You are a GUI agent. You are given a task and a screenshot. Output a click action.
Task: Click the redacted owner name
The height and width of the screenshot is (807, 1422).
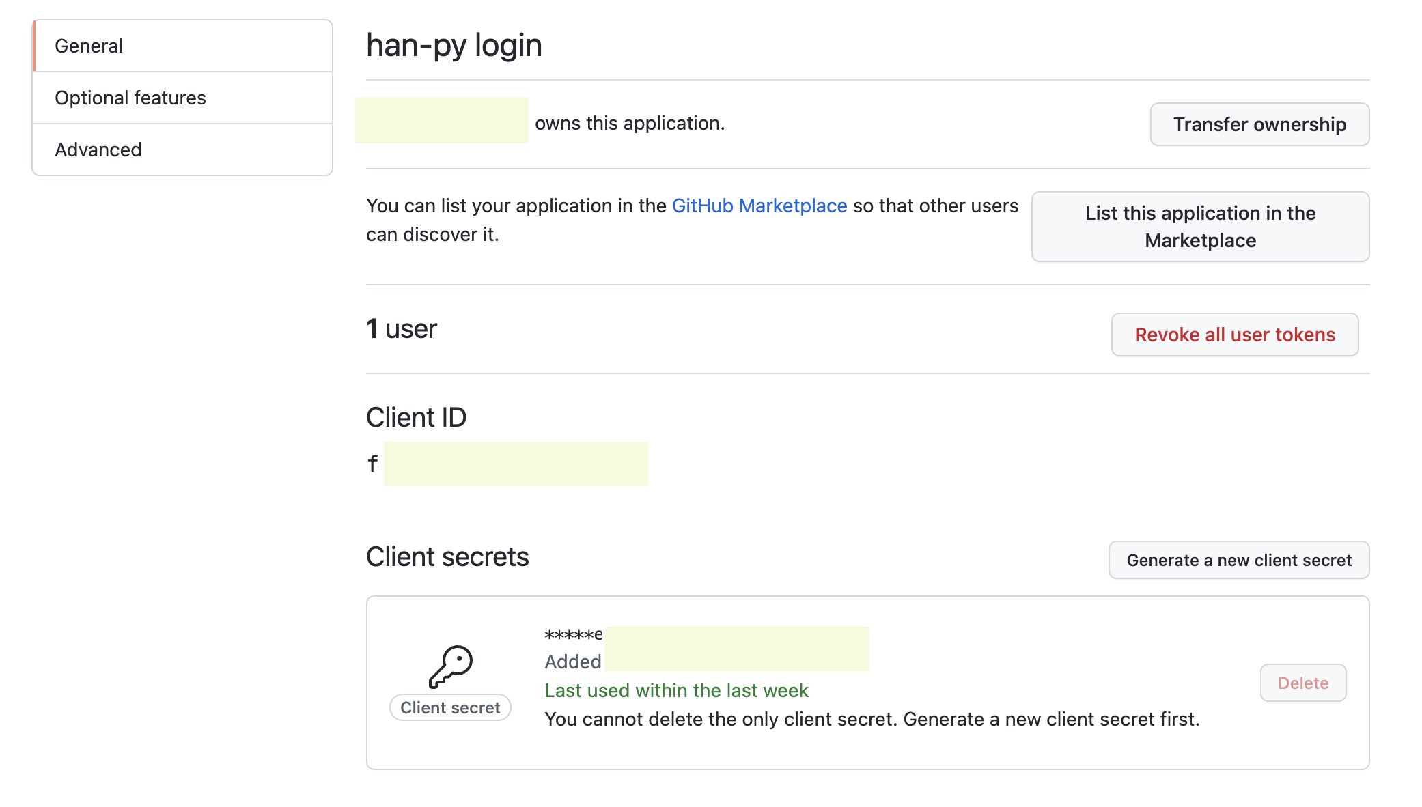coord(441,121)
